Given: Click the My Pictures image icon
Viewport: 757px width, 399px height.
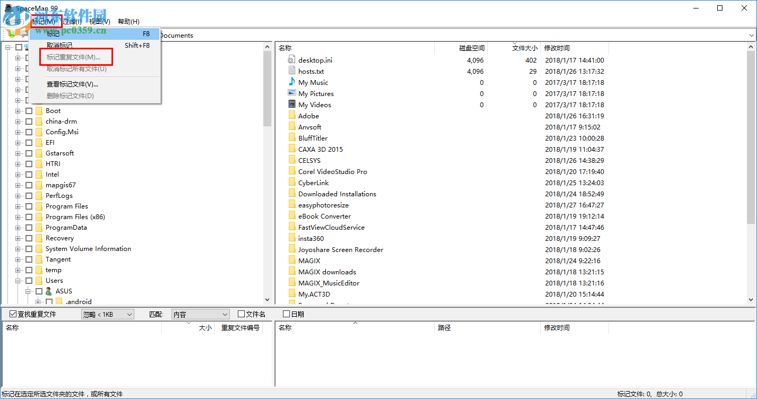Looking at the screenshot, I should pyautogui.click(x=291, y=93).
